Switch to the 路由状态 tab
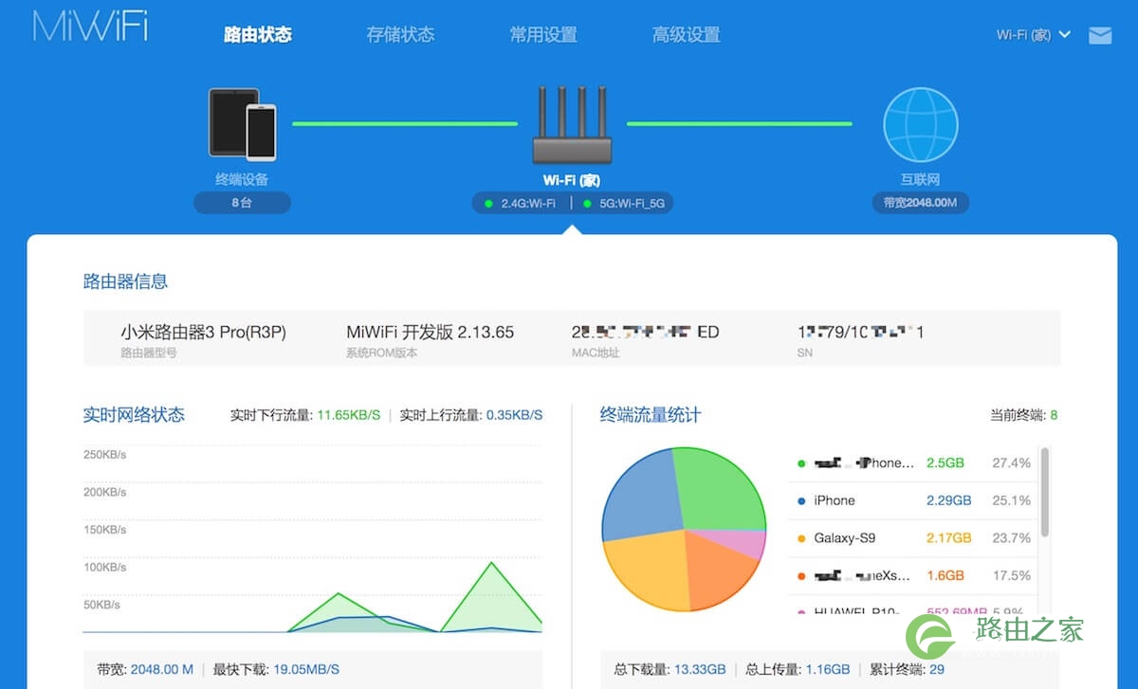The width and height of the screenshot is (1138, 689). [258, 35]
